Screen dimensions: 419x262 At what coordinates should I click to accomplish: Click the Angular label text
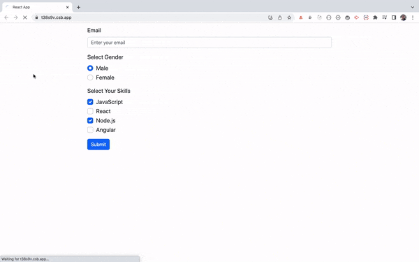(x=106, y=130)
